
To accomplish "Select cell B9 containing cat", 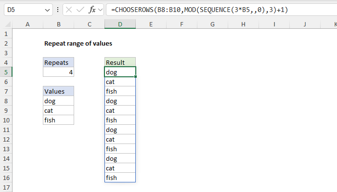I will 58,110.
